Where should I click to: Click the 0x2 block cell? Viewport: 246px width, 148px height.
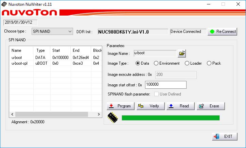click(x=96, y=58)
